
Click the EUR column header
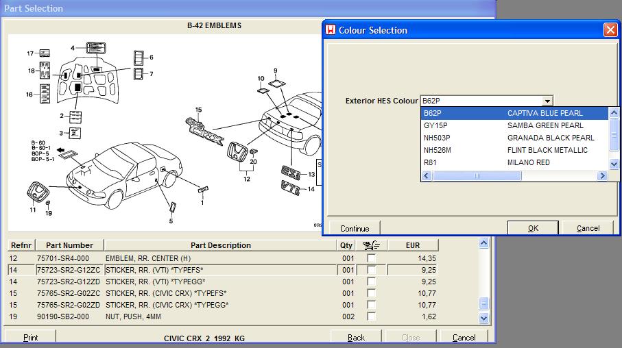(x=413, y=245)
